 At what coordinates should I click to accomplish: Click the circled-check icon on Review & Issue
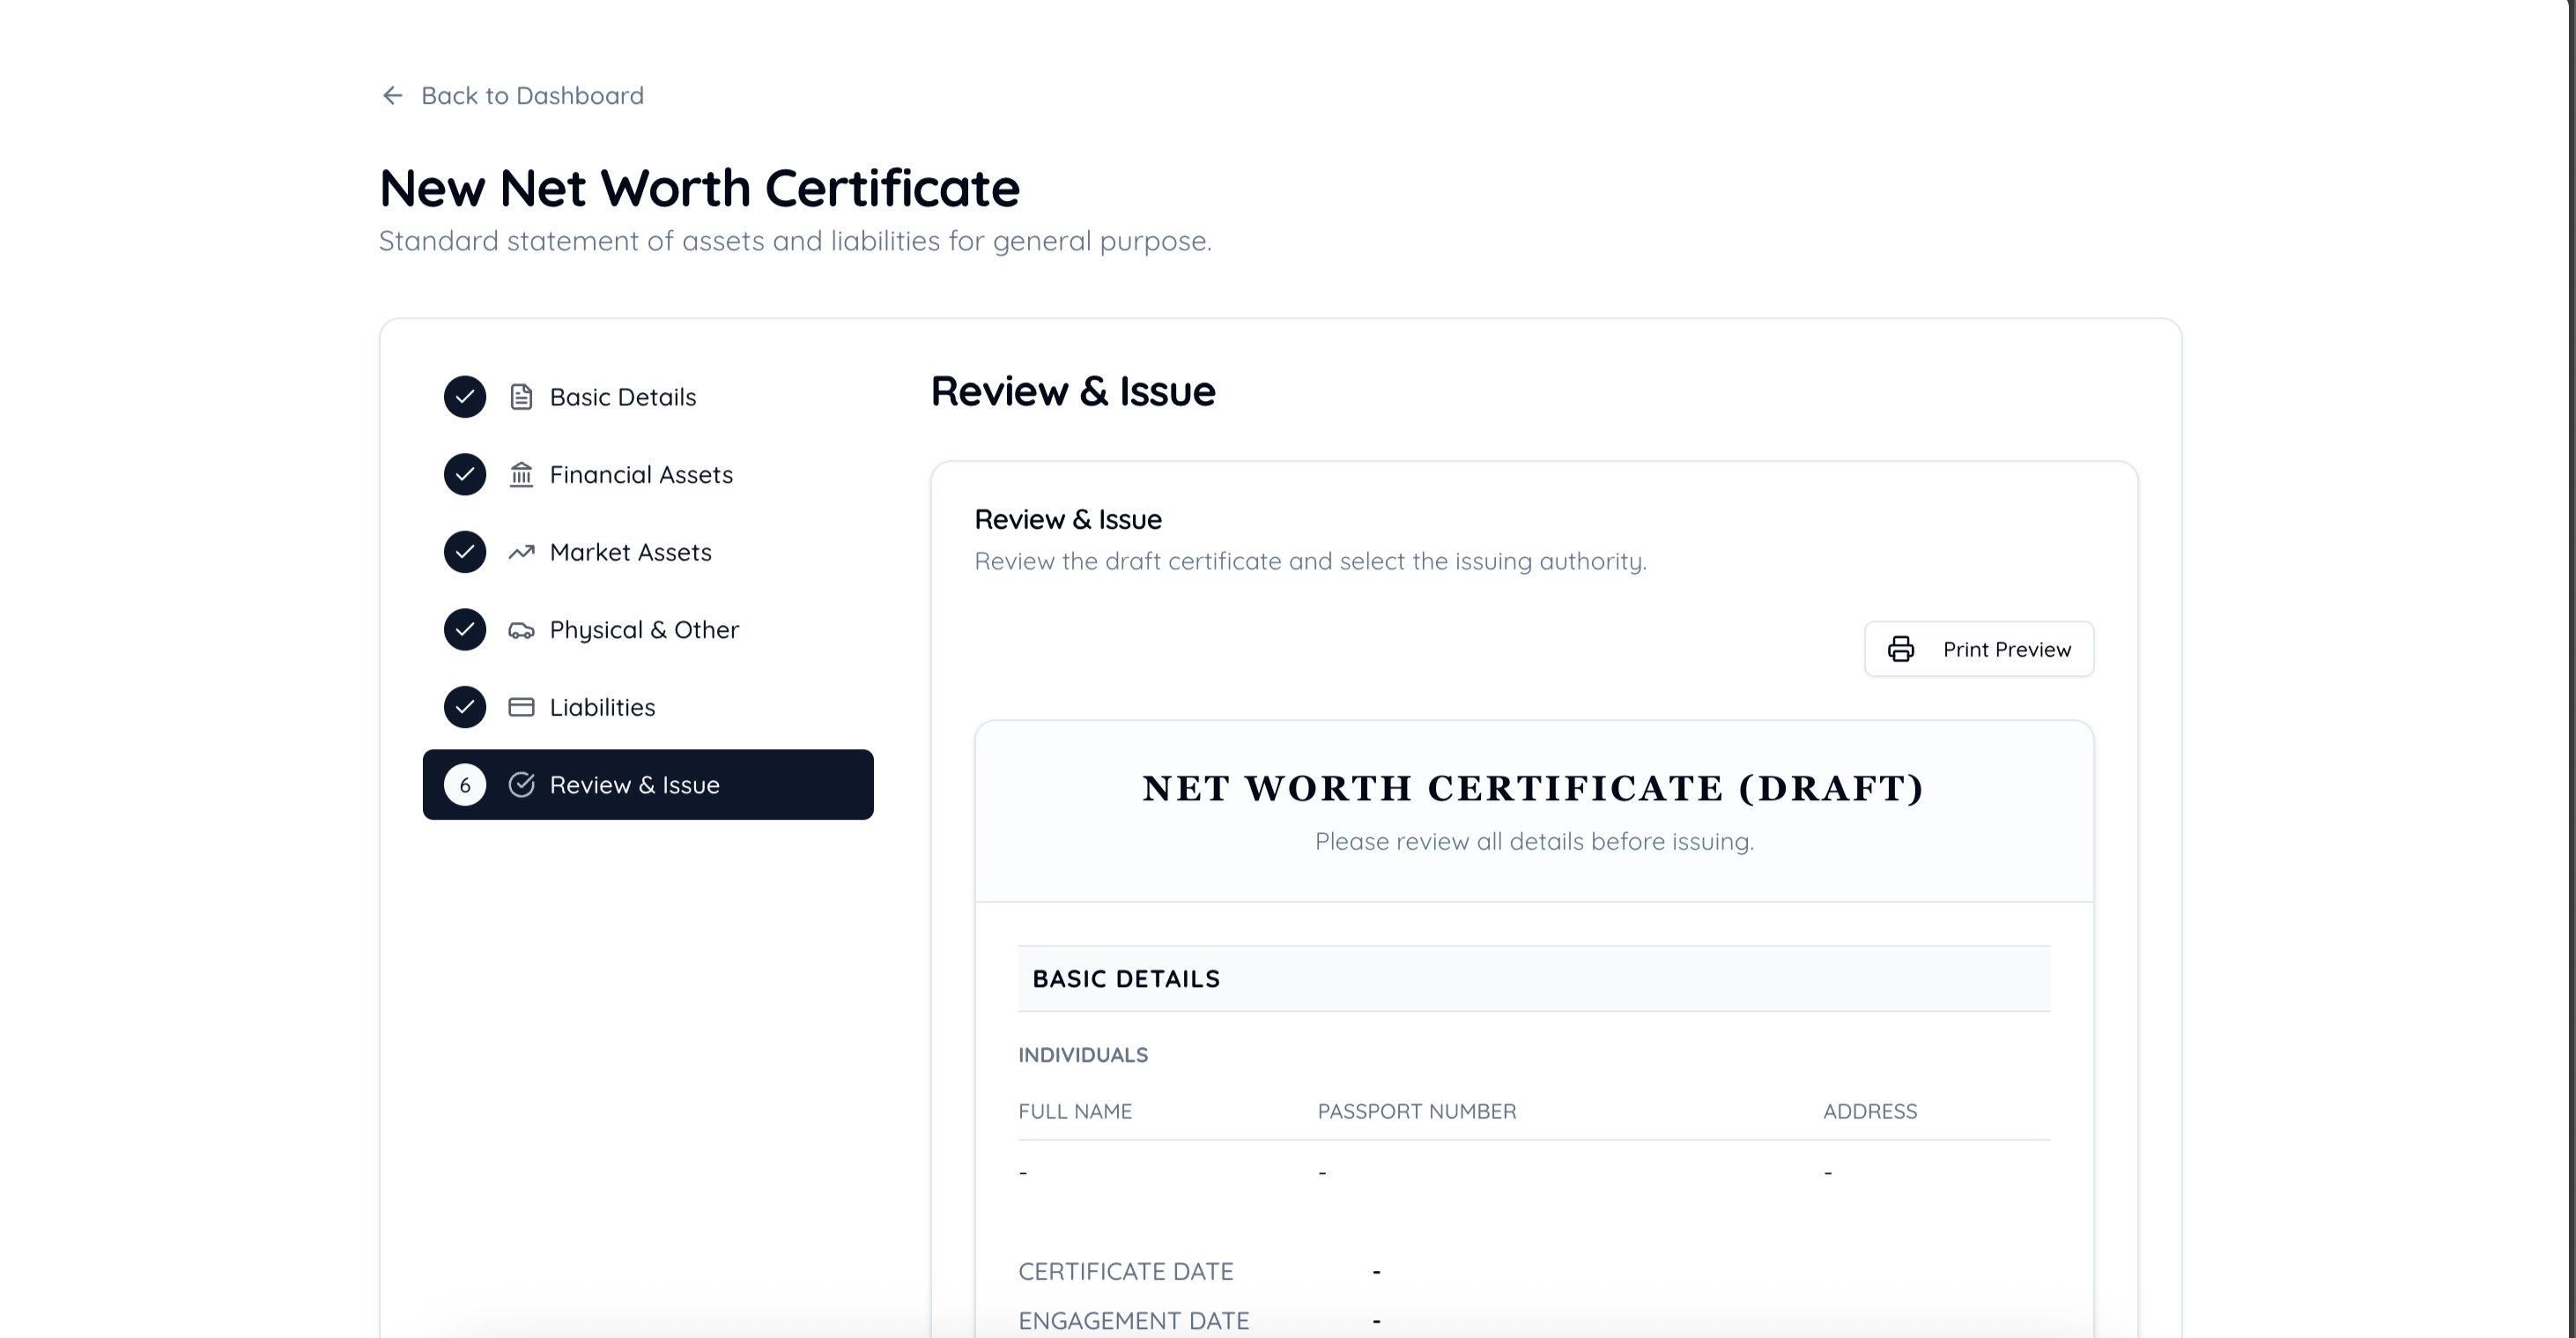(x=522, y=784)
